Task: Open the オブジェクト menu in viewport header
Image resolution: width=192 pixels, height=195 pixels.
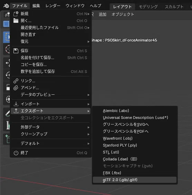Action: click(x=123, y=15)
